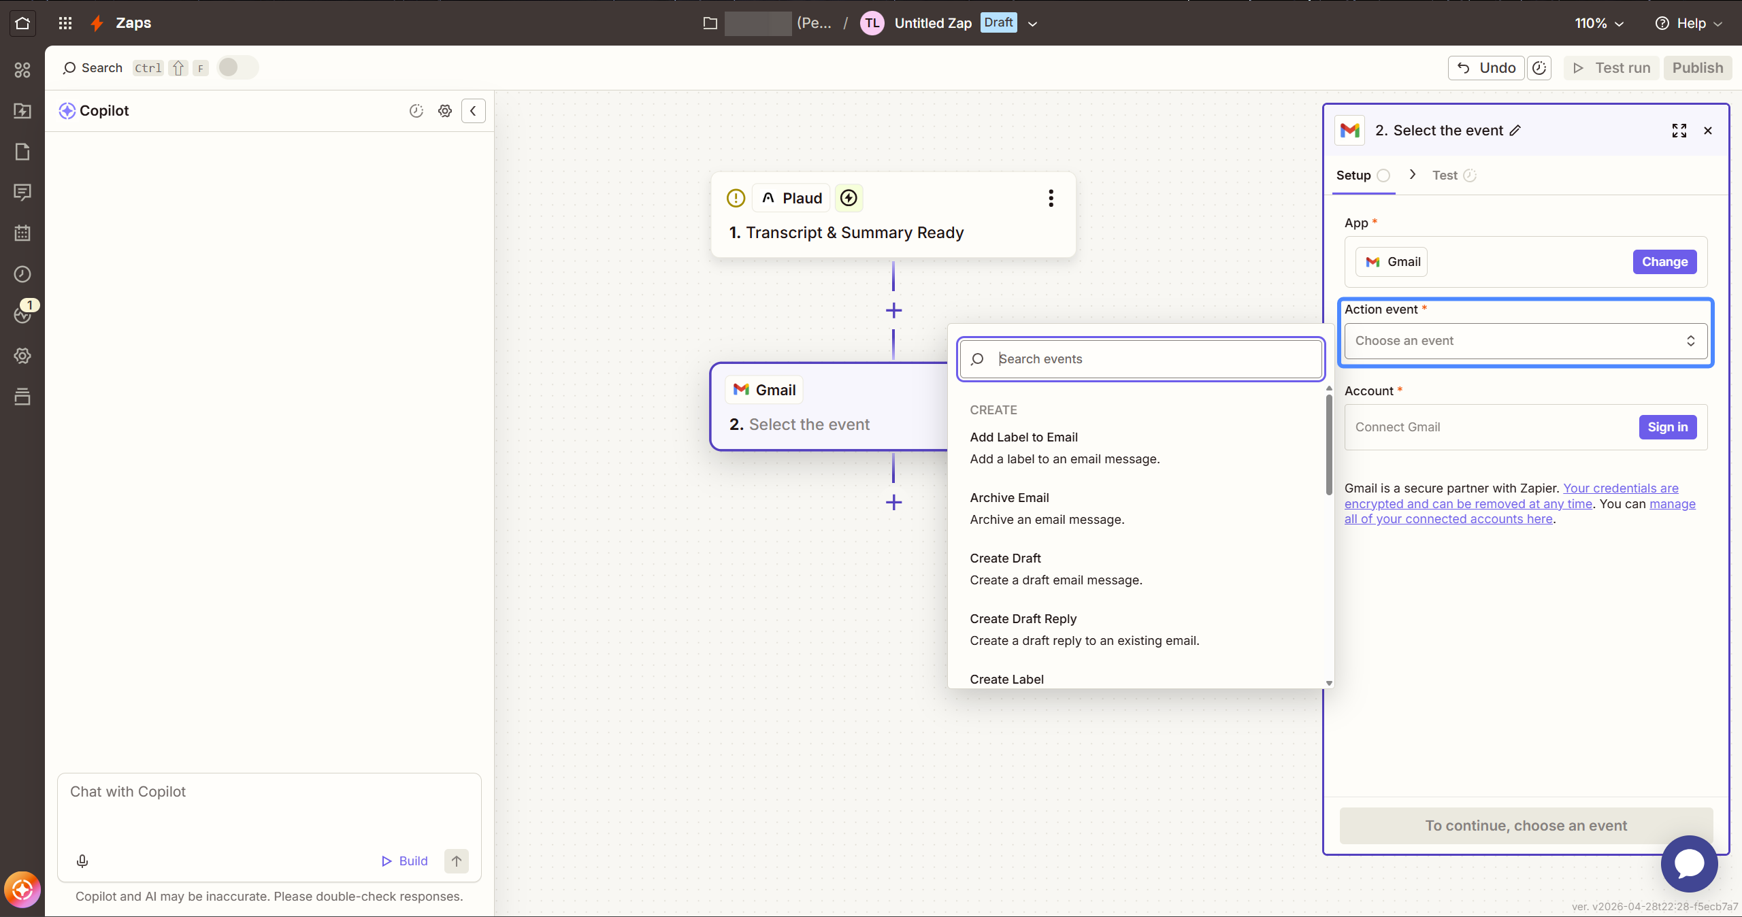Screen dimensions: 1742x917
Task: Add a step between Plaud and Gmail
Action: (x=893, y=311)
